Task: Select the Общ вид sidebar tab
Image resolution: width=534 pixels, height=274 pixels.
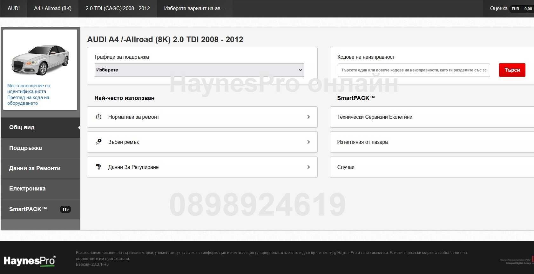Action: tap(40, 127)
